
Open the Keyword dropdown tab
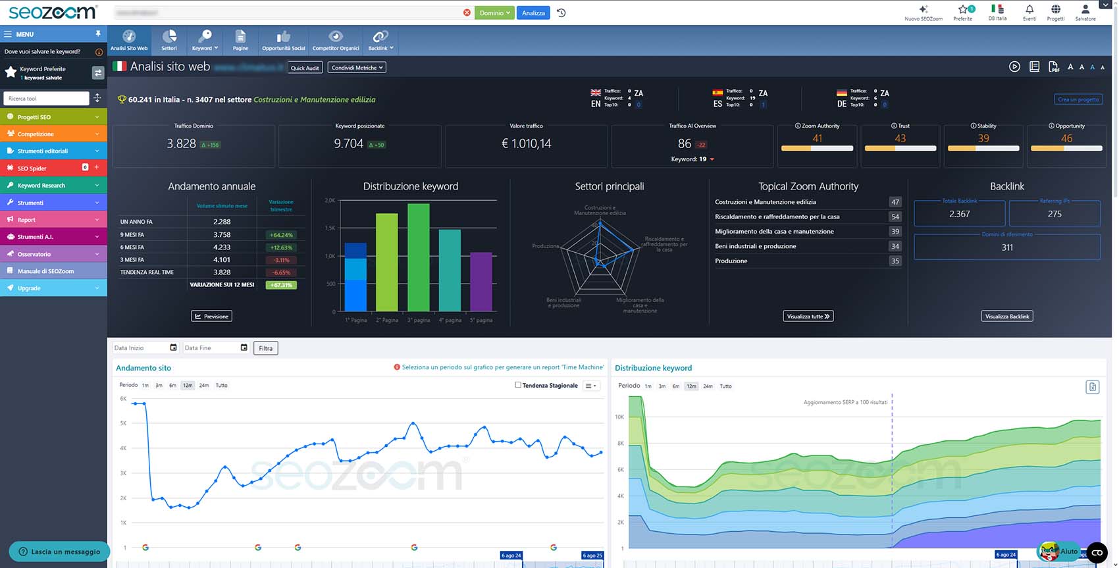pyautogui.click(x=205, y=40)
